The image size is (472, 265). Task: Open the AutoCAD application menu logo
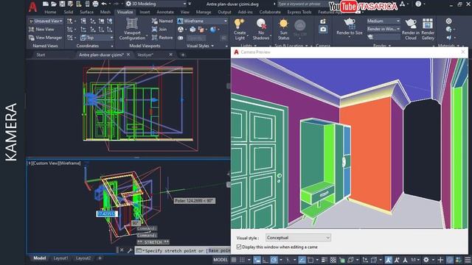pyautogui.click(x=32, y=7)
